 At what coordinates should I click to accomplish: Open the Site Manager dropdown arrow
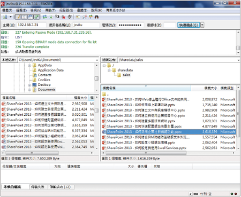pos(11,17)
